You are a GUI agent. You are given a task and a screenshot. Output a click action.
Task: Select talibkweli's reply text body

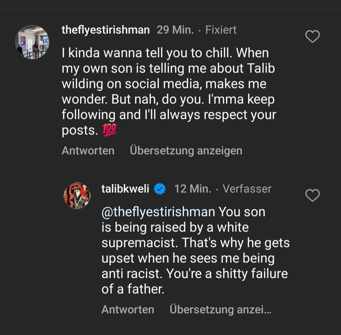pos(194,250)
